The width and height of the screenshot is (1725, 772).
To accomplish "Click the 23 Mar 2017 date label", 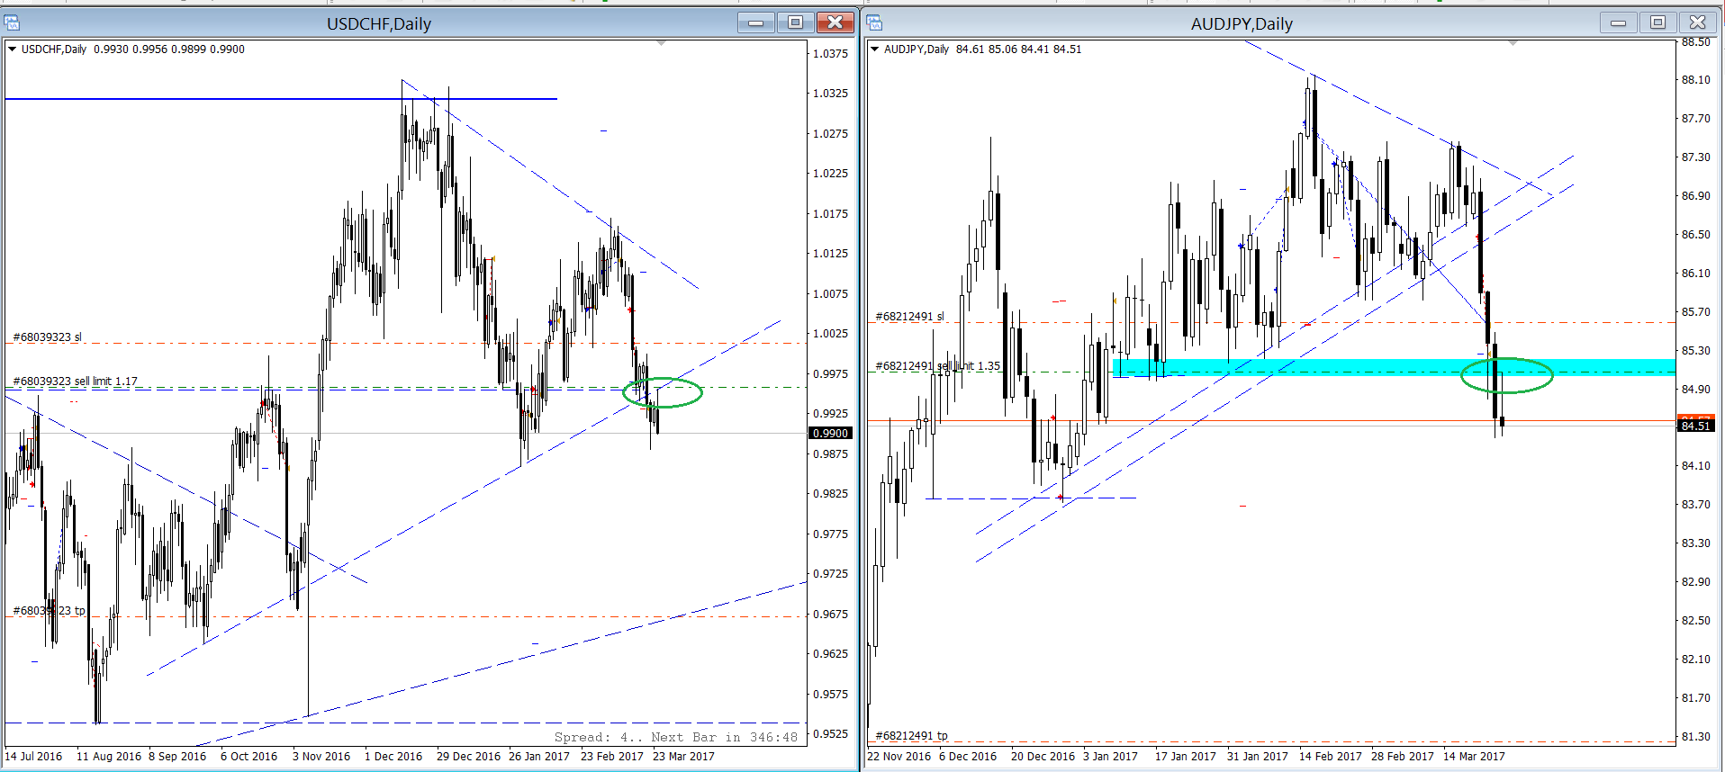I will tap(683, 757).
